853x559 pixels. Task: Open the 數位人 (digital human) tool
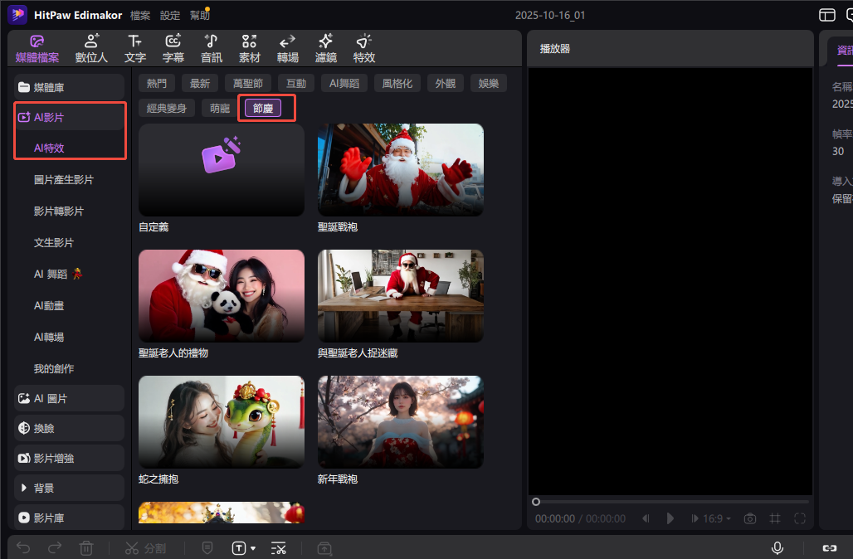click(x=91, y=48)
